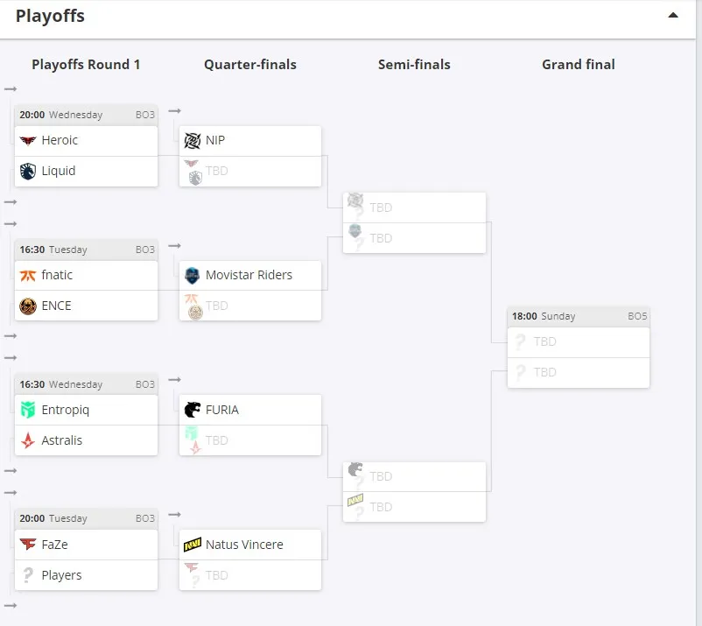Click the FaZe team logo
This screenshot has height=626, width=702.
click(x=28, y=545)
